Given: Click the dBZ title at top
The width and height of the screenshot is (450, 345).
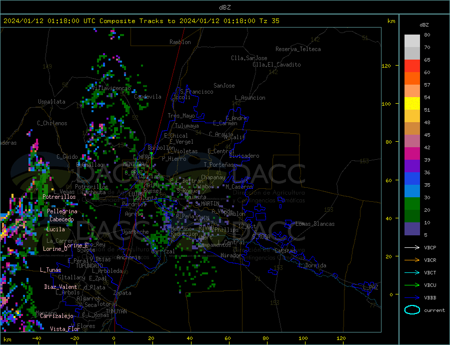Looking at the screenshot, I should [224, 8].
